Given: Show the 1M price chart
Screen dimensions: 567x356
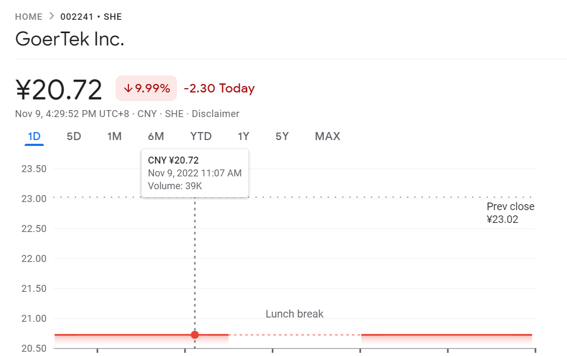Looking at the screenshot, I should [x=114, y=136].
